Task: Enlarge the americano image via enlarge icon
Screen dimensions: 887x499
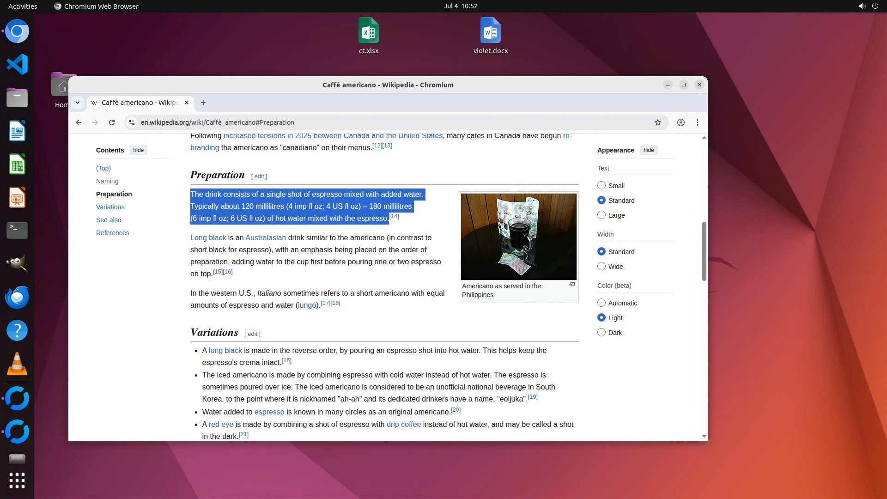Action: (x=572, y=285)
